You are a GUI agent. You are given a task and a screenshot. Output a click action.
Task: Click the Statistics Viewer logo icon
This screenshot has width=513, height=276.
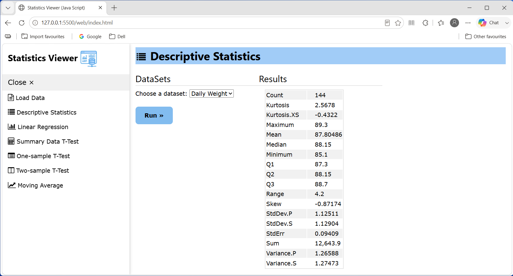tap(89, 59)
